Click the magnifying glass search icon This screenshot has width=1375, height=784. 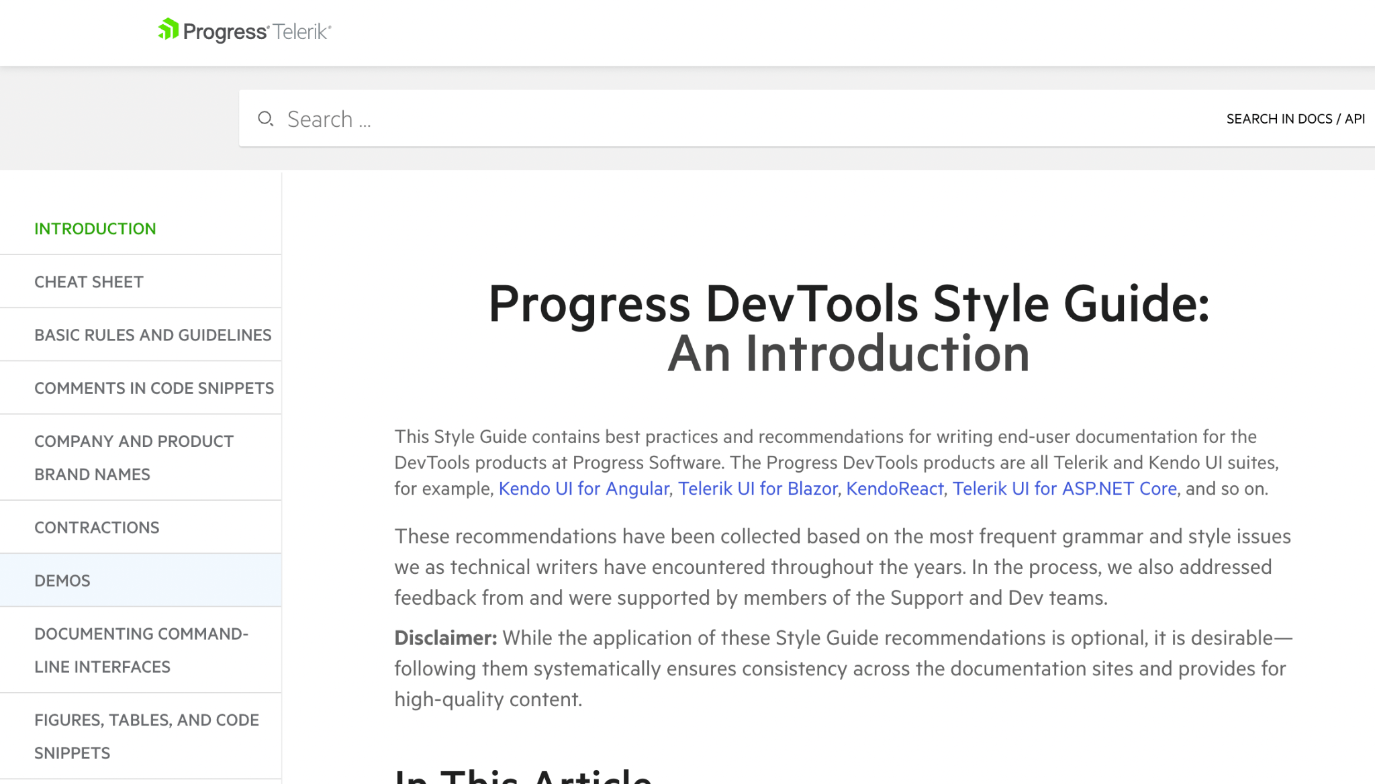[x=266, y=118]
